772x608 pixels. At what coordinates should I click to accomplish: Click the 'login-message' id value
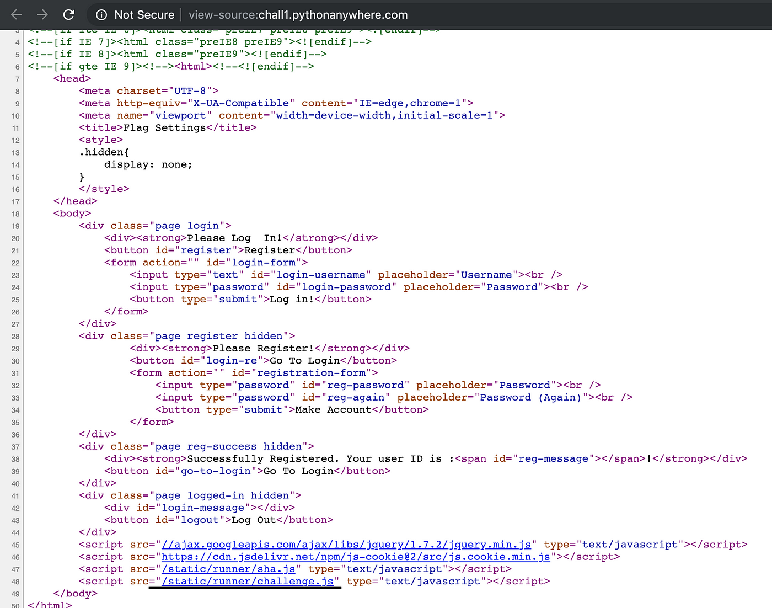pos(203,508)
